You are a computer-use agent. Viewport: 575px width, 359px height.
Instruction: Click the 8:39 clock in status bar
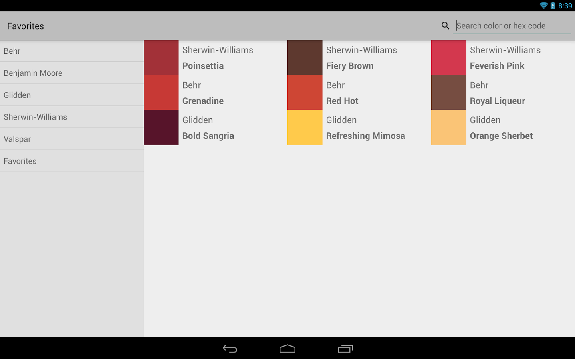click(x=565, y=6)
